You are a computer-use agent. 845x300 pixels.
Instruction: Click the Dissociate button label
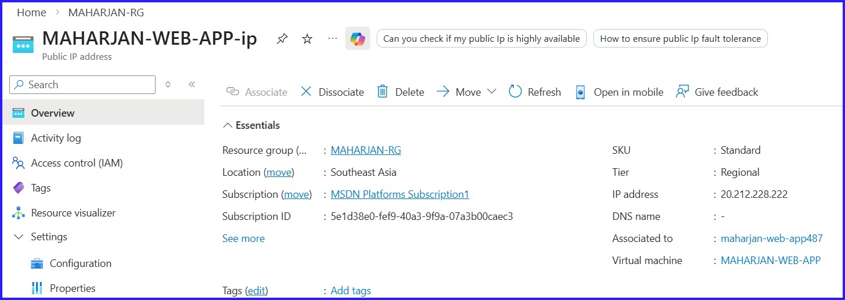coord(341,92)
